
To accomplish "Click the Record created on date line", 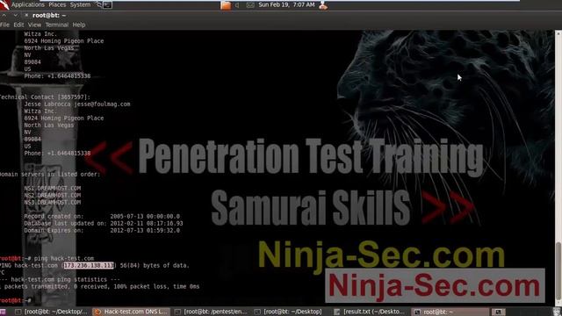I will coord(102,217).
